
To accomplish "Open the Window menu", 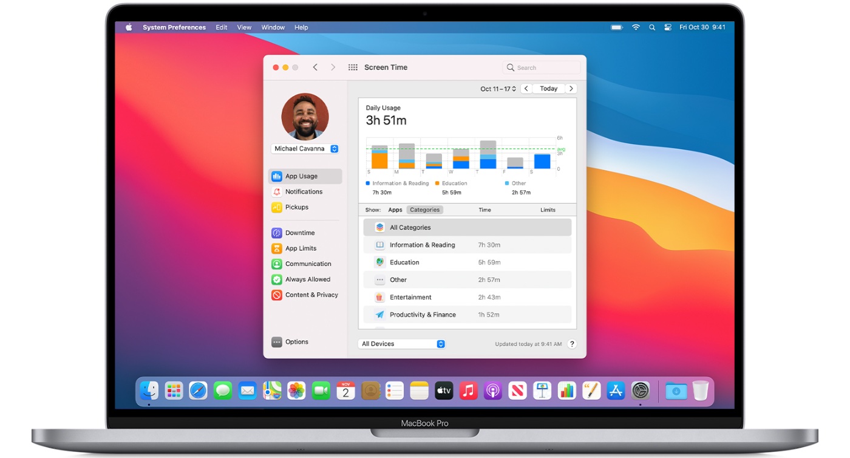I will 273,27.
